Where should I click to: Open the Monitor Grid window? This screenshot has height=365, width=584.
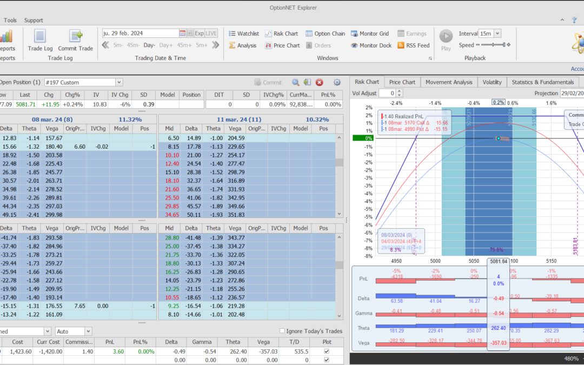370,34
